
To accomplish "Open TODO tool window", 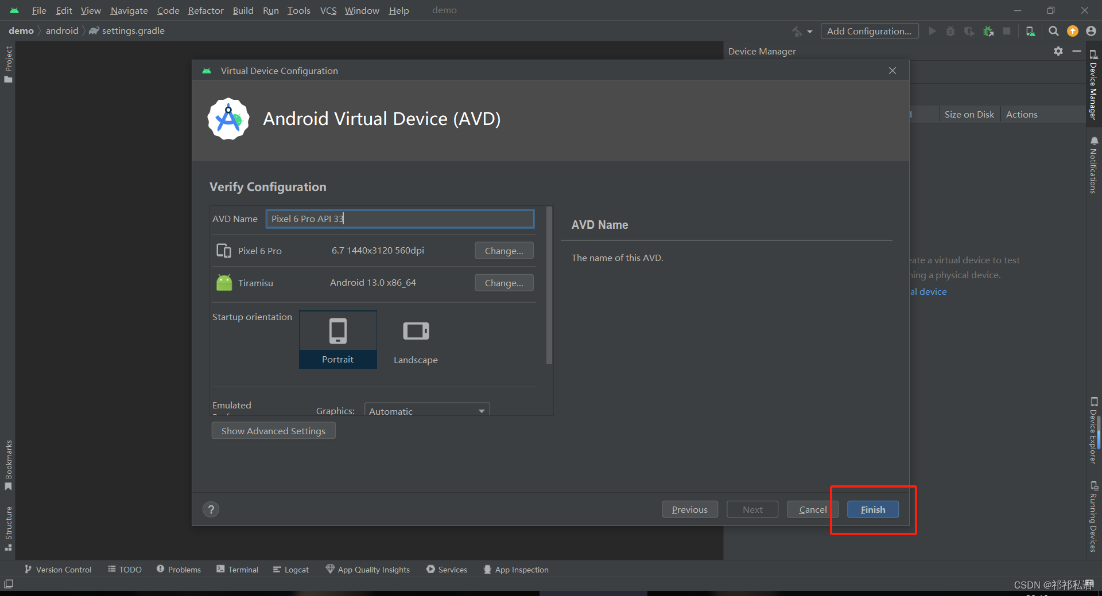I will (x=125, y=570).
